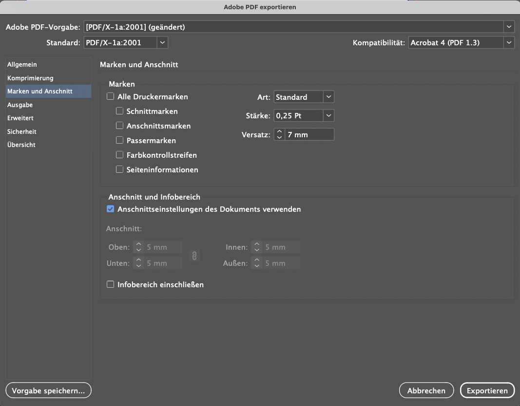The width and height of the screenshot is (520, 406).
Task: Toggle the Farbkontrollstreifen checkbox
Action: click(x=119, y=155)
